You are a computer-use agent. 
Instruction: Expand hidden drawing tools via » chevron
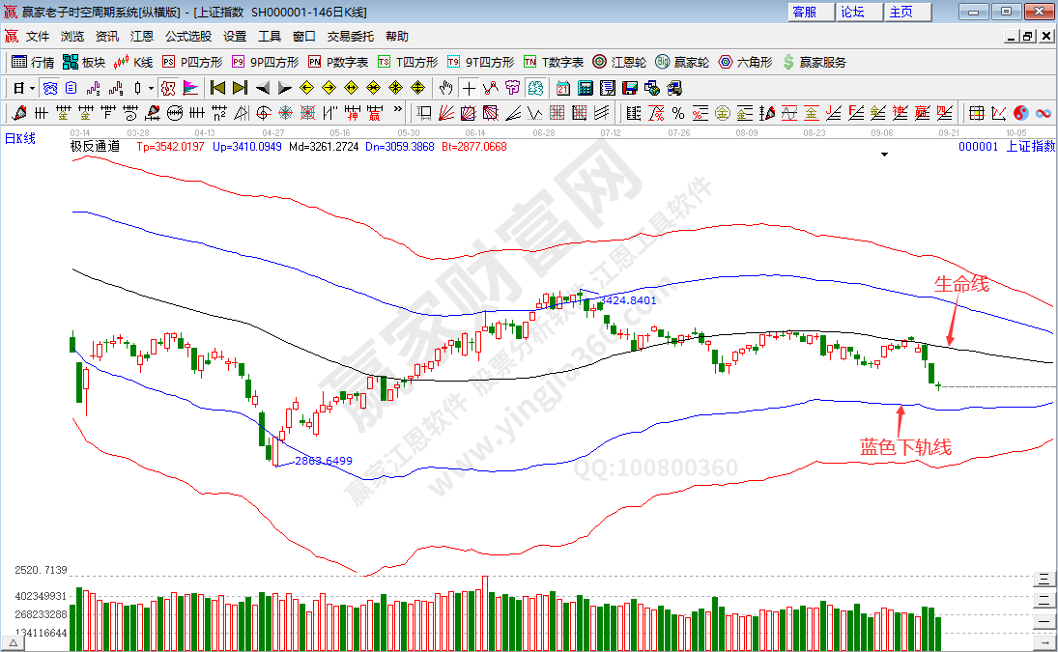[397, 112]
